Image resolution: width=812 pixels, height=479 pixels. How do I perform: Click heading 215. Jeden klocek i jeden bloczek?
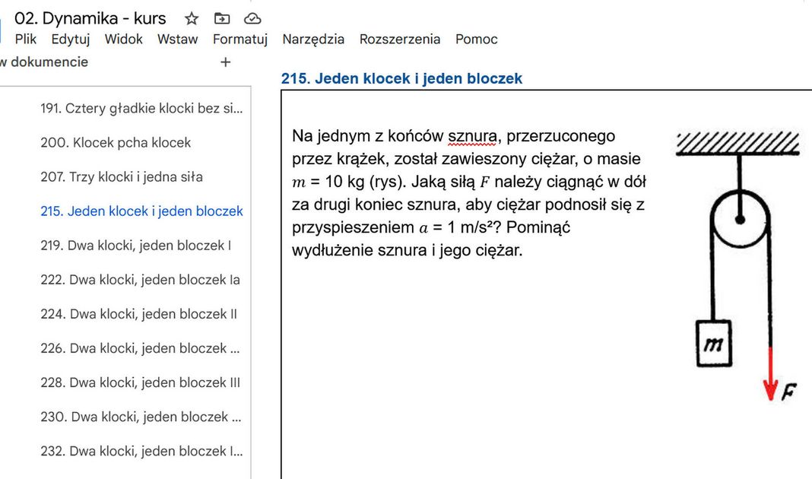coord(401,78)
